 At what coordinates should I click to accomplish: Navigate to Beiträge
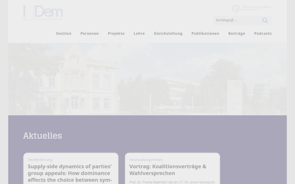coord(236,33)
